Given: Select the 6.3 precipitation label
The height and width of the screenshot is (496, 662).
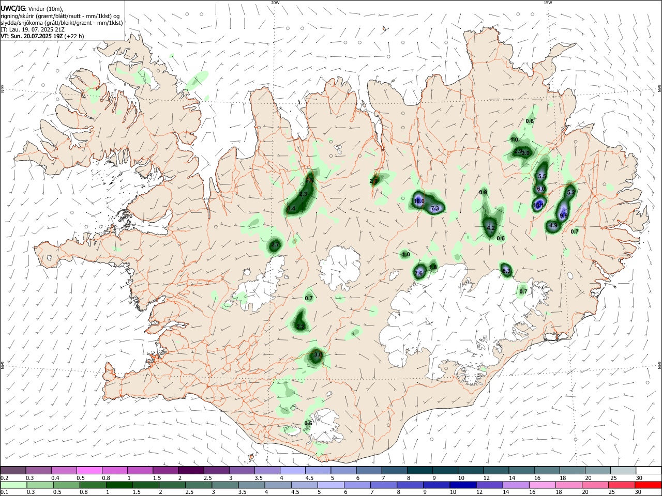Looking at the screenshot, I should 506,271.
